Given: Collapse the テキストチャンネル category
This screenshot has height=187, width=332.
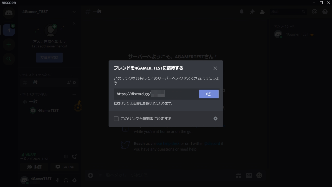Looking at the screenshot, I should [35, 75].
